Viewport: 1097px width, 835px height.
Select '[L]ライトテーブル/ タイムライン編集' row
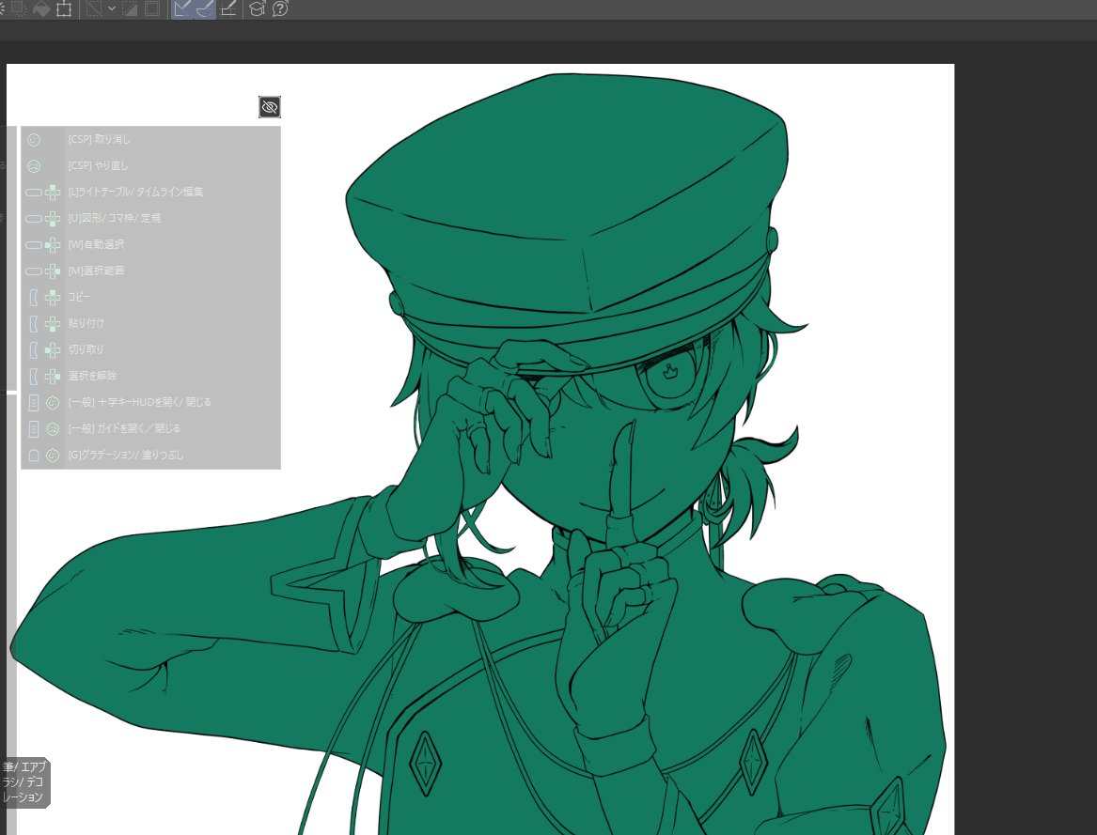click(x=151, y=192)
